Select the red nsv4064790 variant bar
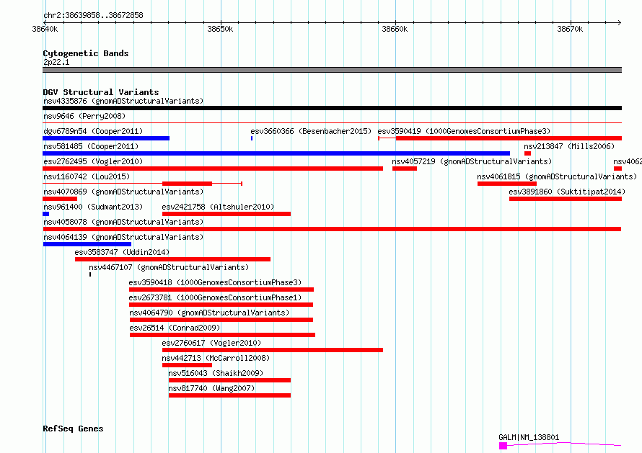The height and width of the screenshot is (453, 642). pyautogui.click(x=221, y=320)
